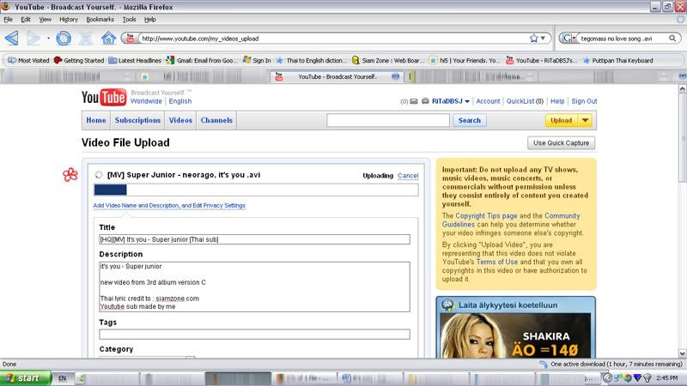
Task: Open the Terms of Use link
Action: [497, 262]
